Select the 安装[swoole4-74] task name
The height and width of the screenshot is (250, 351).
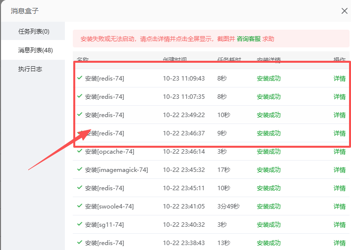click(x=109, y=207)
